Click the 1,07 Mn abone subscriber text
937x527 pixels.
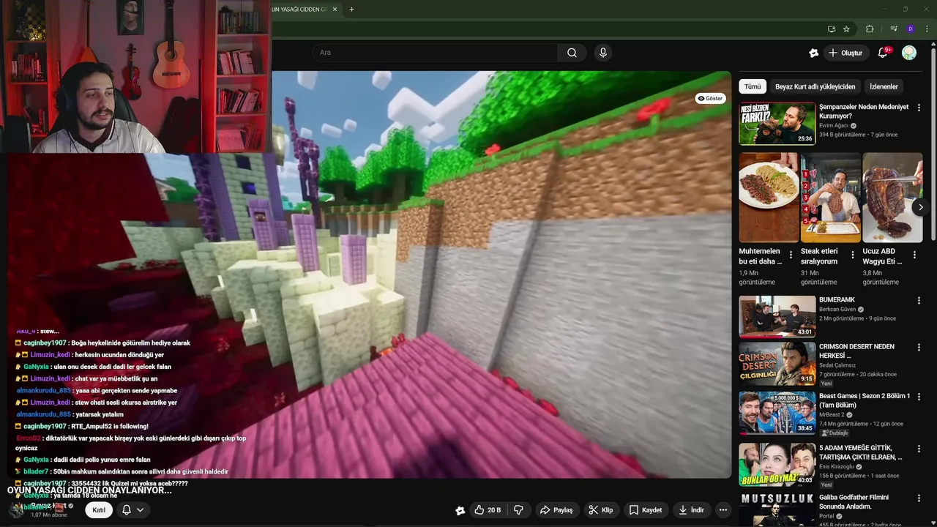point(49,515)
